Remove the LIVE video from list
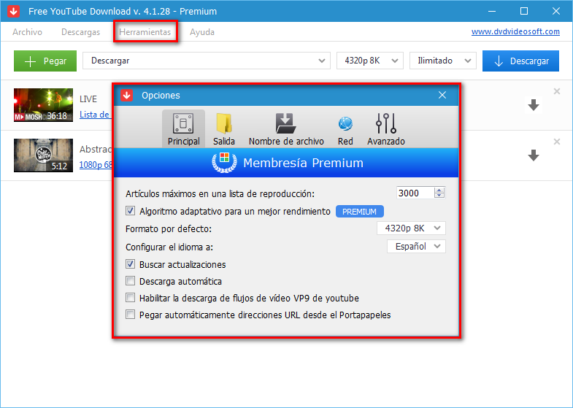This screenshot has height=408, width=573. (556, 91)
